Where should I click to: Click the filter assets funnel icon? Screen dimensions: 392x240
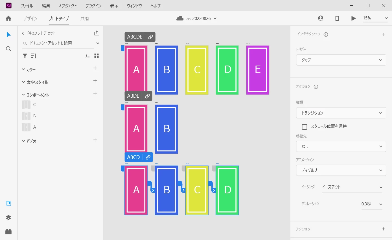pos(25,56)
